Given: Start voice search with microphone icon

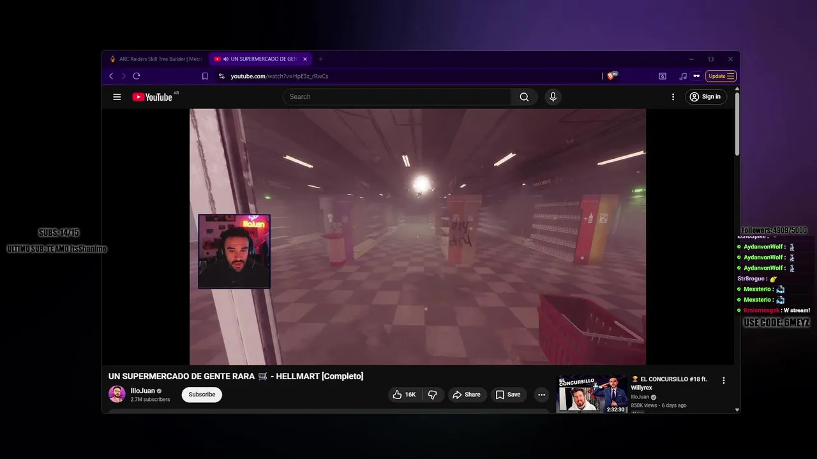Looking at the screenshot, I should (553, 97).
